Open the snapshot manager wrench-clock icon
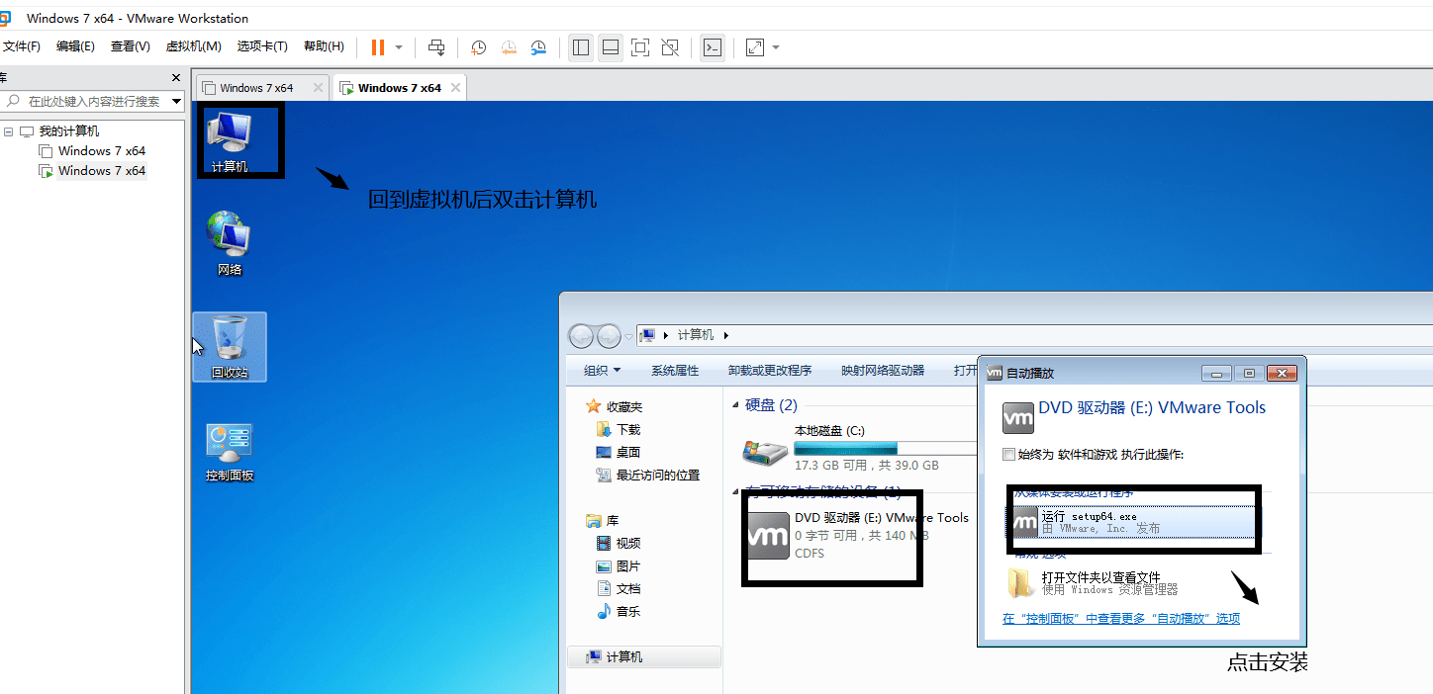The image size is (1433, 694). pos(538,46)
